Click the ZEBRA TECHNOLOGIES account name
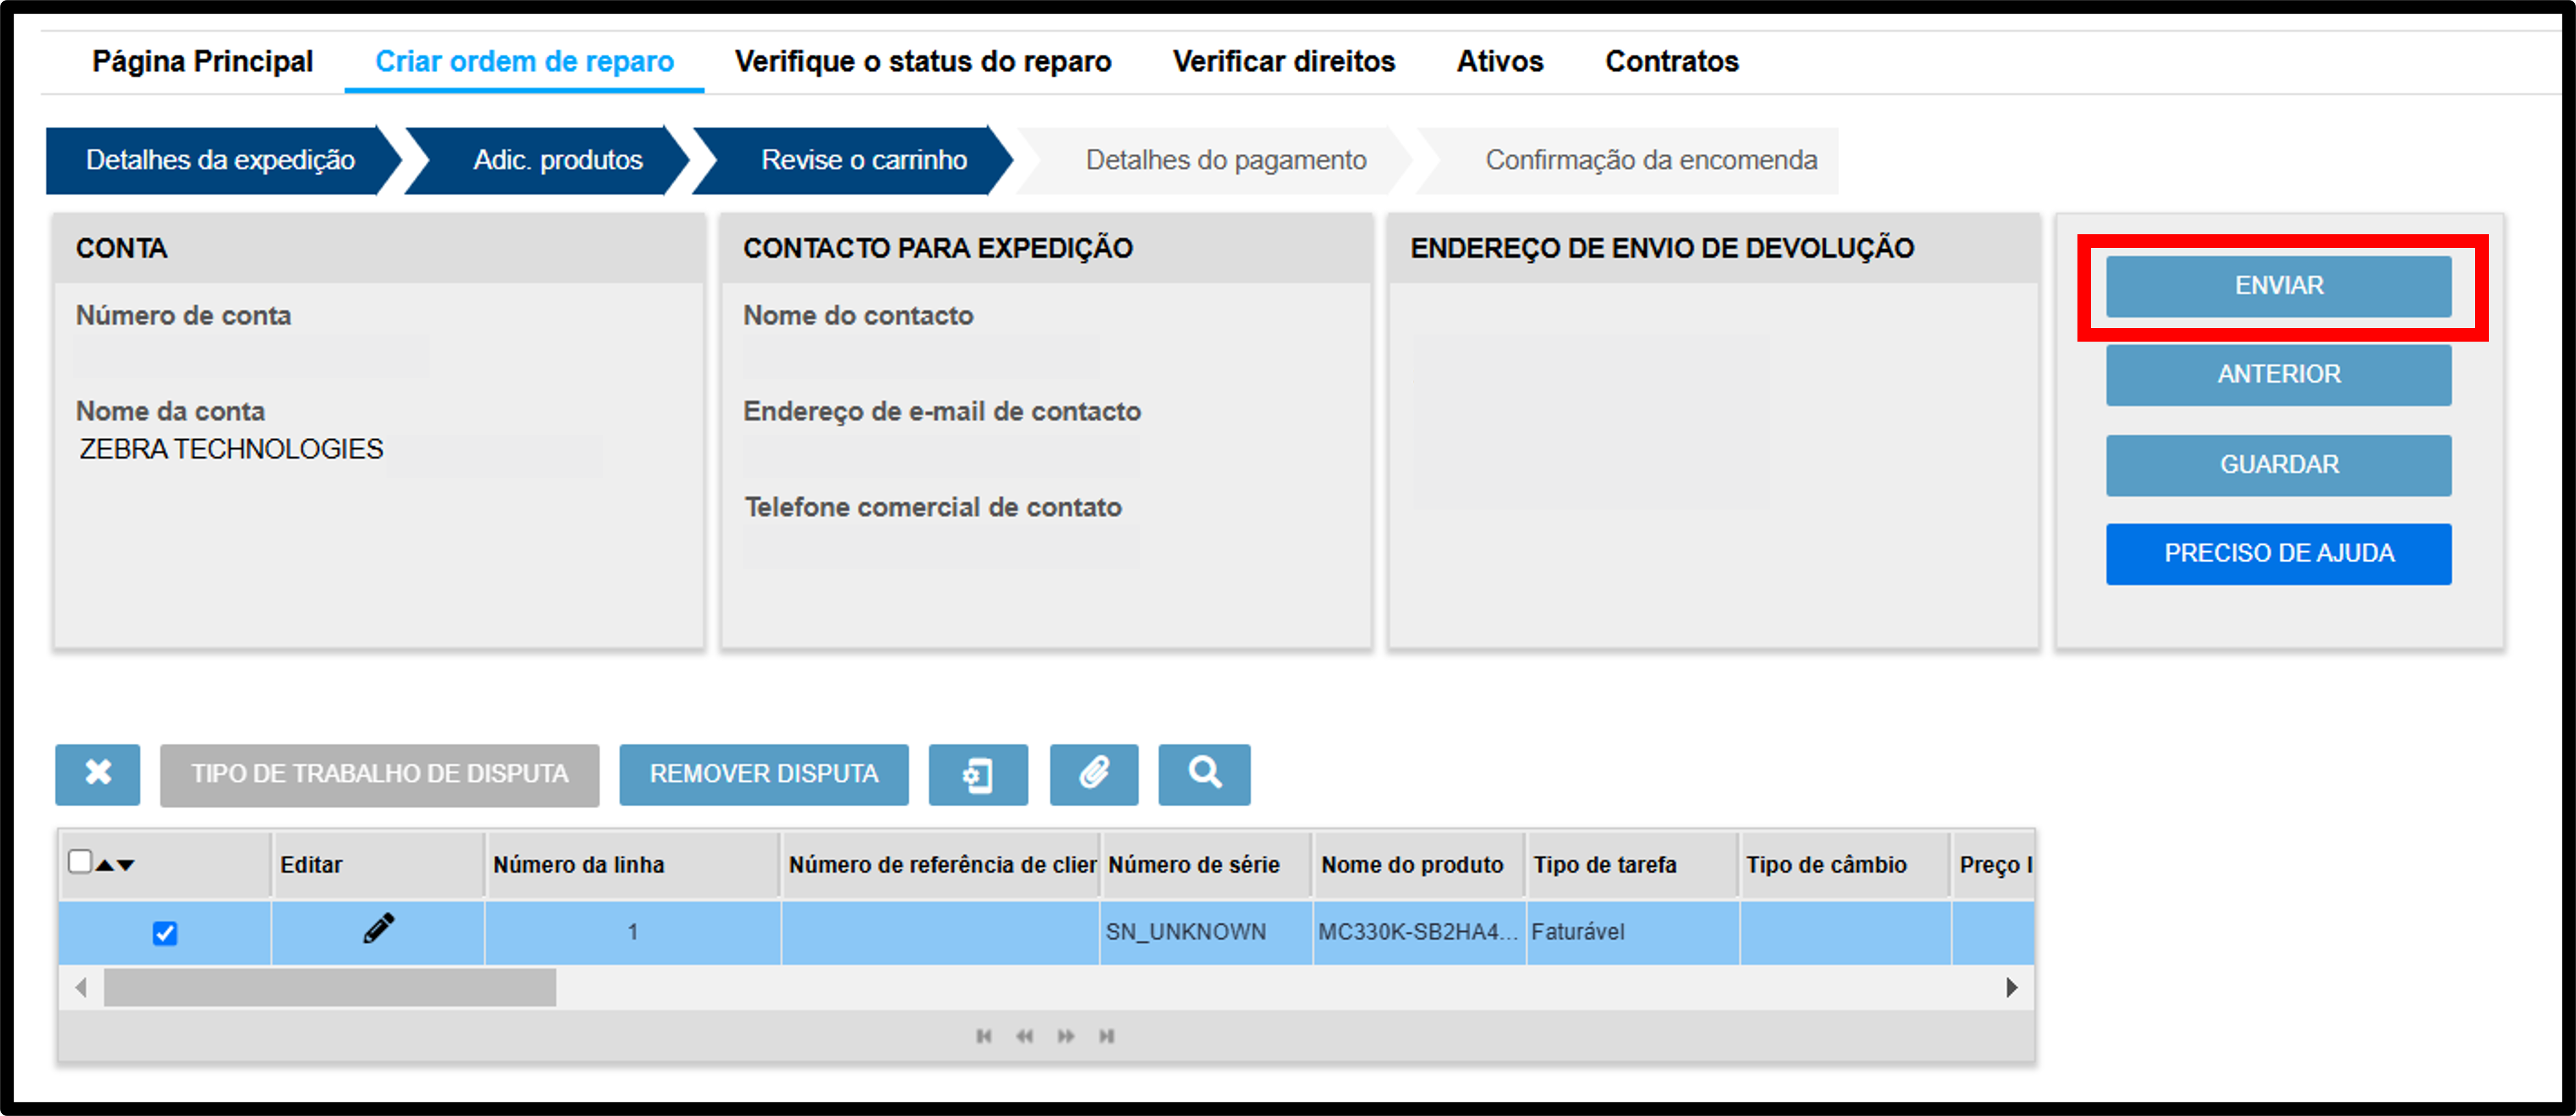This screenshot has width=2576, height=1116. click(231, 449)
